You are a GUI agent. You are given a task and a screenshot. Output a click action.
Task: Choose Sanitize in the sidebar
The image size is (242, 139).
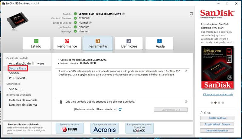pyautogui.click(x=14, y=73)
